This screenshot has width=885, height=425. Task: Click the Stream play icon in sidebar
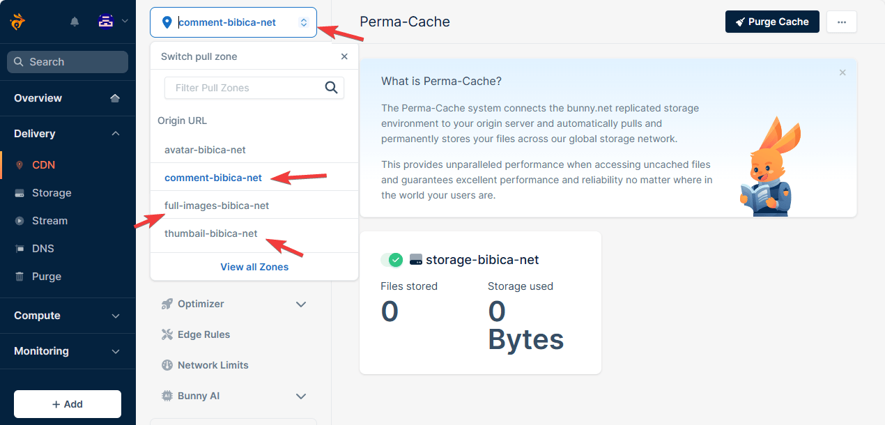19,221
